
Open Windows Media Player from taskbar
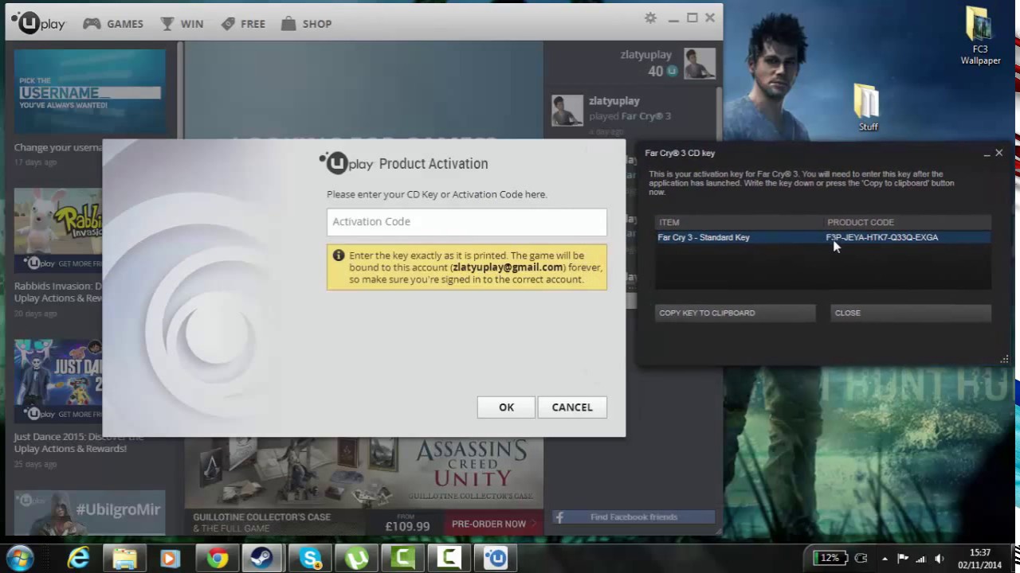(x=170, y=559)
